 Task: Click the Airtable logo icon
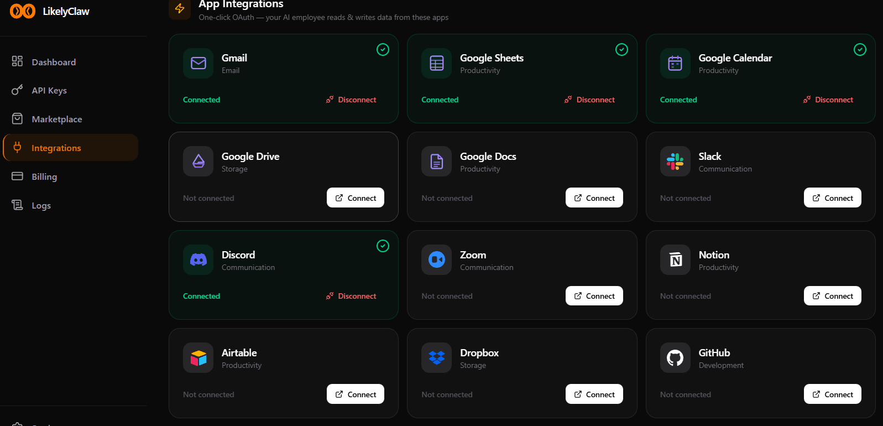(198, 357)
